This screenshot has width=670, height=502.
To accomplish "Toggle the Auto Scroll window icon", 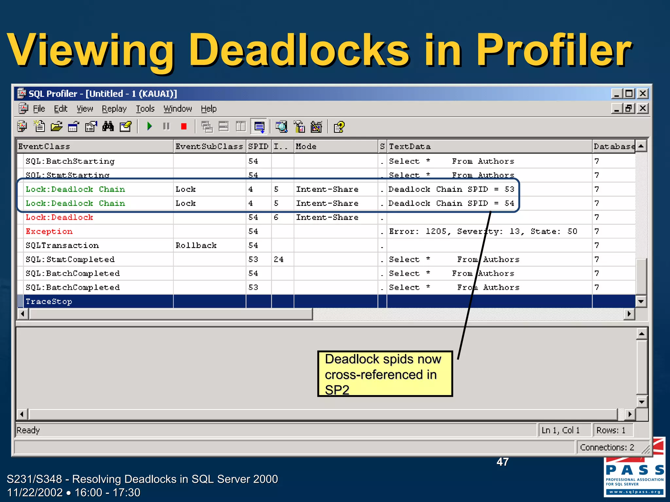I will tap(259, 127).
